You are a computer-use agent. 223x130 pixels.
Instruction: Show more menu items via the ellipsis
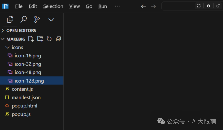117,6
